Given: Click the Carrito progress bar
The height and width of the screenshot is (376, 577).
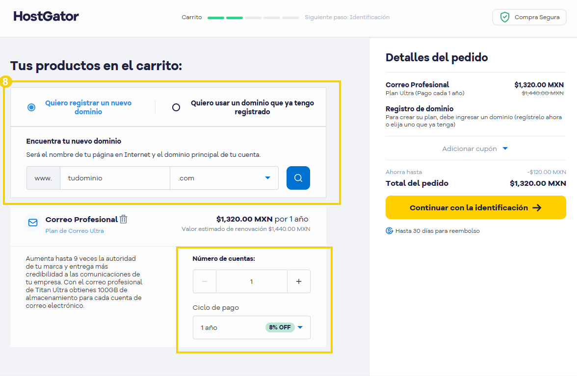Looking at the screenshot, I should pyautogui.click(x=253, y=18).
